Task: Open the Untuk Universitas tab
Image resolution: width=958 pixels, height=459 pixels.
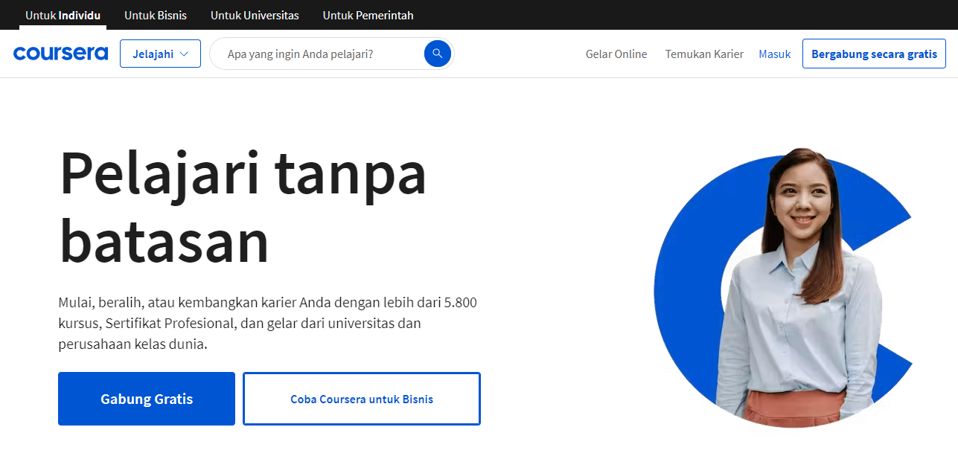Action: coord(255,15)
